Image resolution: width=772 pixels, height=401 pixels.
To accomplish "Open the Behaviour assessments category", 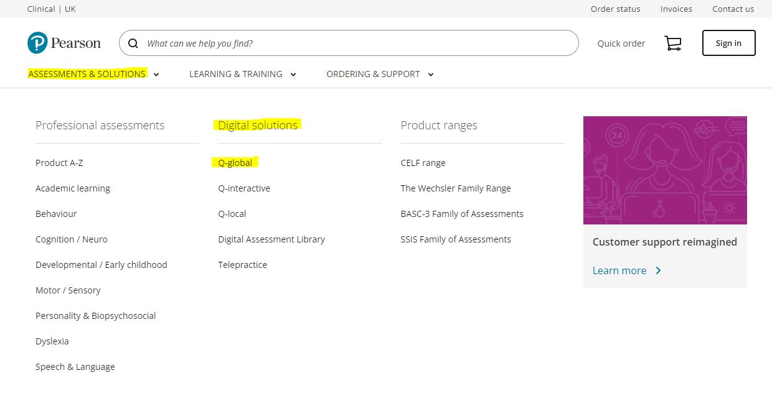I will pyautogui.click(x=55, y=213).
